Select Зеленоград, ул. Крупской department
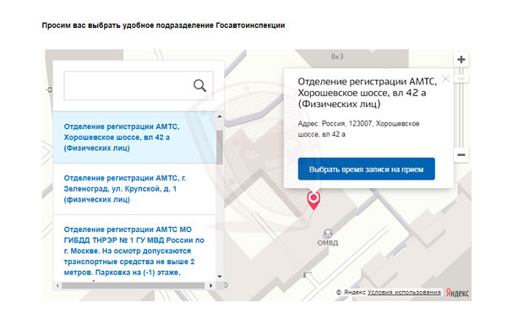Image resolution: width=507 pixels, height=313 pixels. [134, 189]
